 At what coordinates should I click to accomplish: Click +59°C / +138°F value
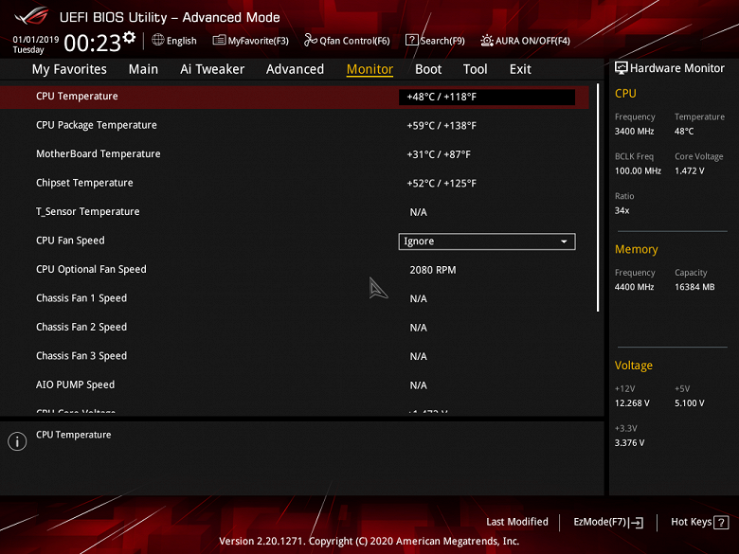tap(442, 126)
